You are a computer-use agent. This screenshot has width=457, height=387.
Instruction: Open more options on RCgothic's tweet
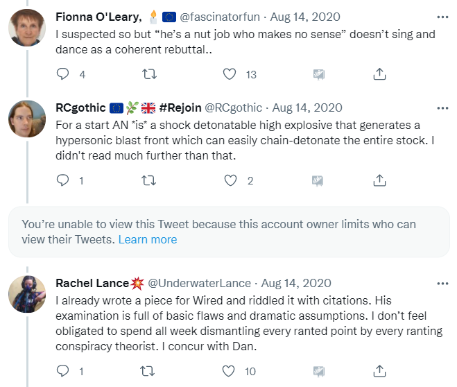(442, 108)
